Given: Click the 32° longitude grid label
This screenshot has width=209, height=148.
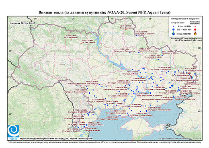Looking at the screenshot, I should [112, 18].
